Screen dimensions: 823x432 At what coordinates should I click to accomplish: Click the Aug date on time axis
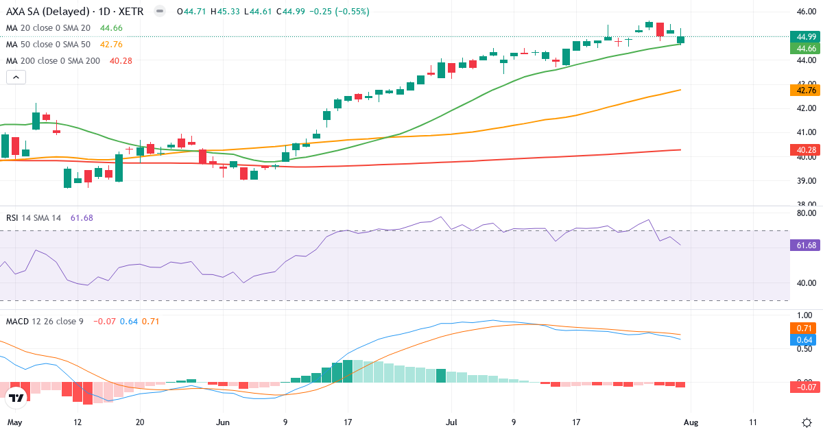691,421
